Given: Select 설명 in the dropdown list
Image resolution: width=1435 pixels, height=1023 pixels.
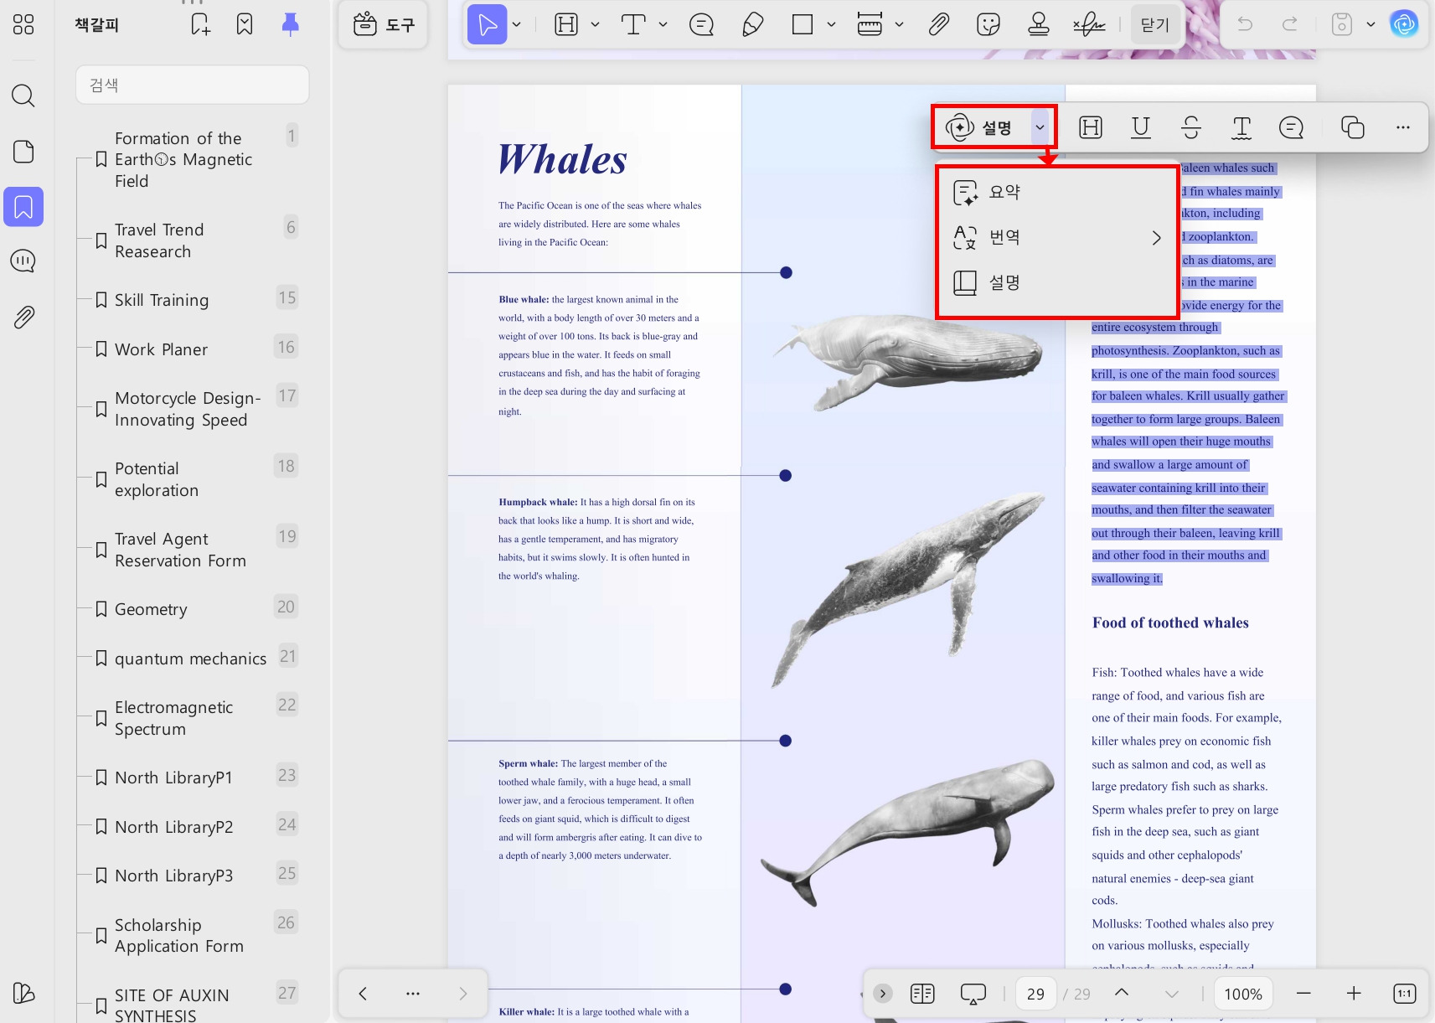Looking at the screenshot, I should 1004,282.
